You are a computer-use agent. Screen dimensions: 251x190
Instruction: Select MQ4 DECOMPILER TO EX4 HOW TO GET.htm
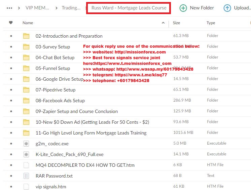pyautogui.click(x=85, y=165)
